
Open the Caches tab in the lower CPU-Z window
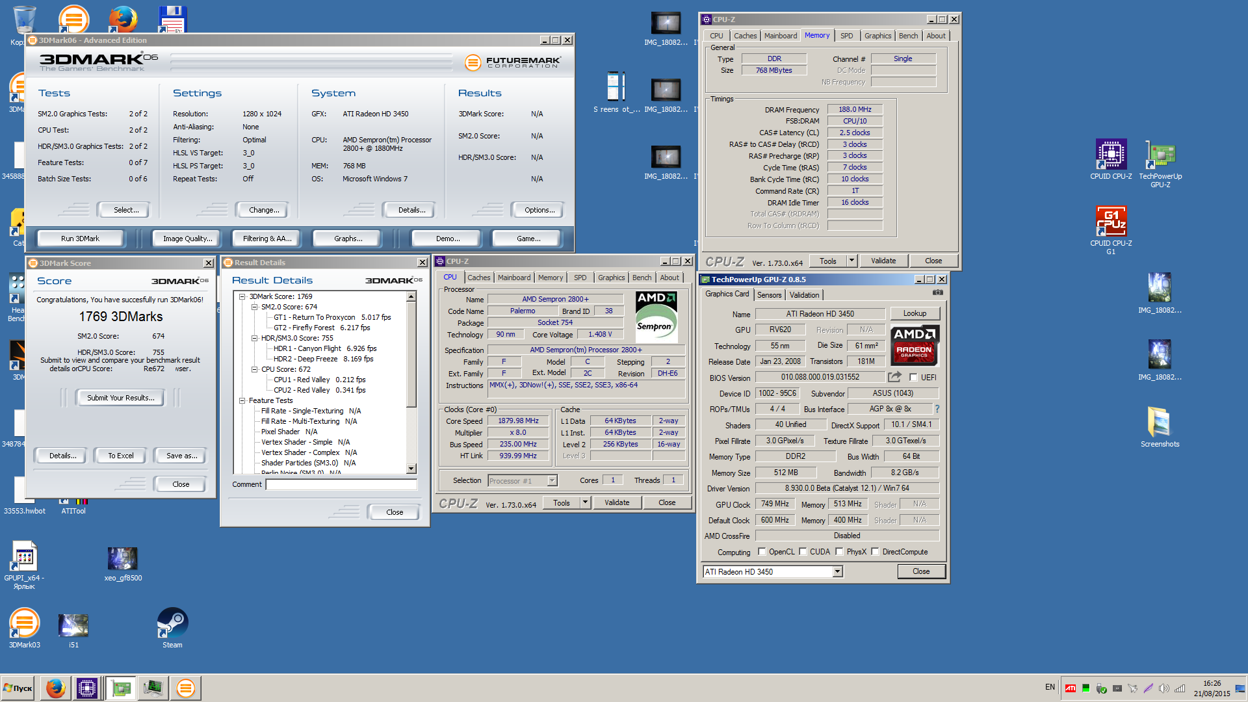(x=479, y=278)
